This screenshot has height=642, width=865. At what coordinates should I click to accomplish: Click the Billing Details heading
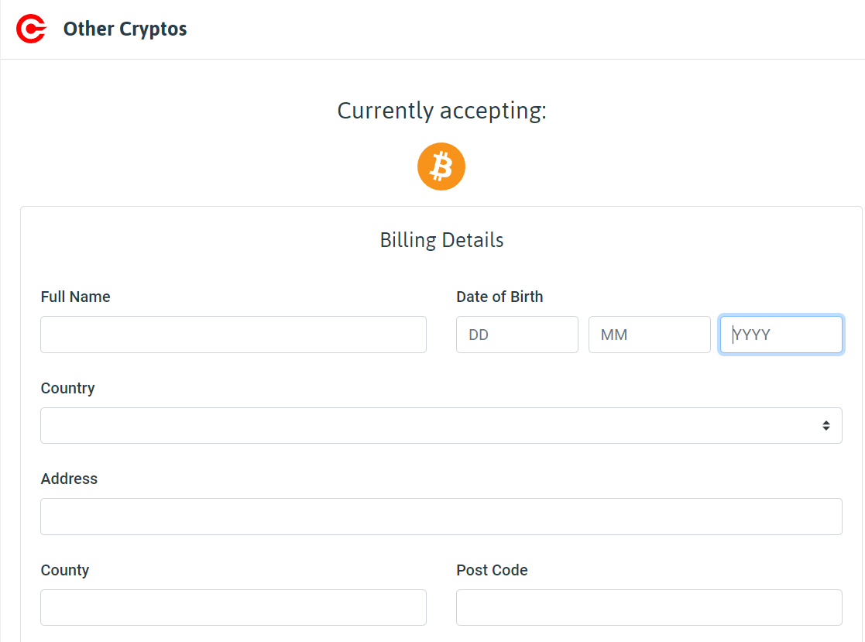click(x=441, y=240)
